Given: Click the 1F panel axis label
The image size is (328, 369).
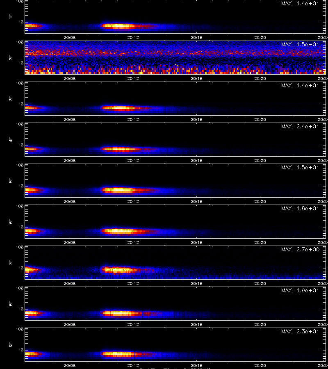Looking at the screenshot, I should pyautogui.click(x=11, y=16).
